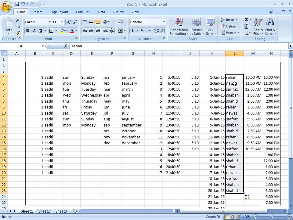293x220 pixels.
Task: Apply comma style
Action: click(149, 31)
